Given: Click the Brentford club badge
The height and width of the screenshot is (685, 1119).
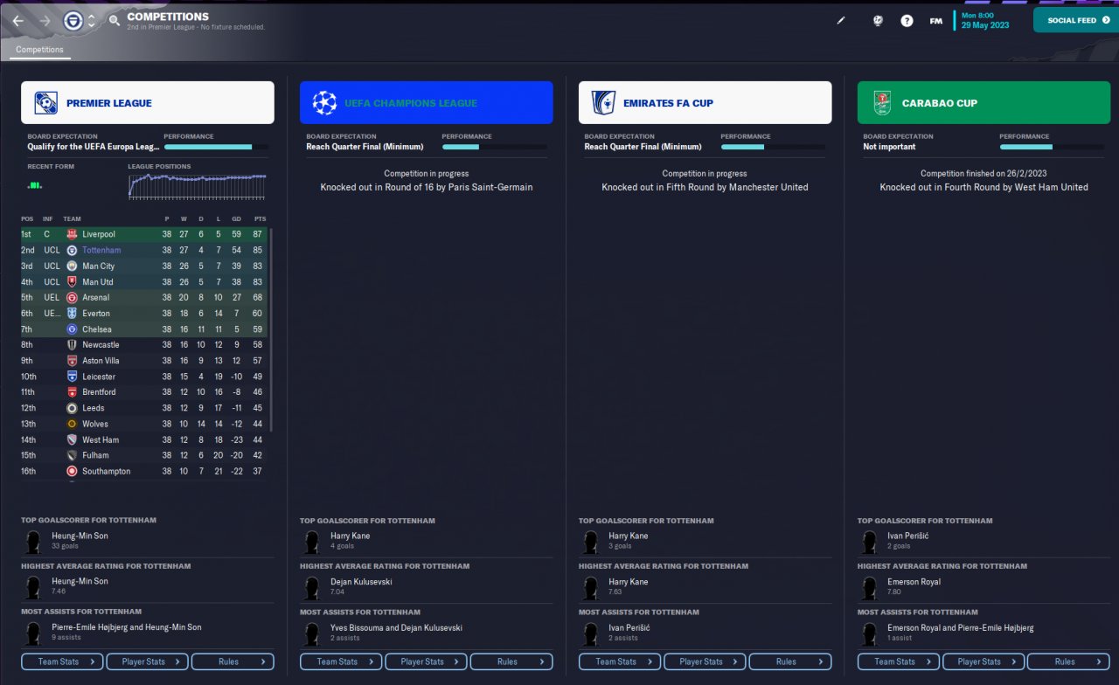Looking at the screenshot, I should (72, 392).
